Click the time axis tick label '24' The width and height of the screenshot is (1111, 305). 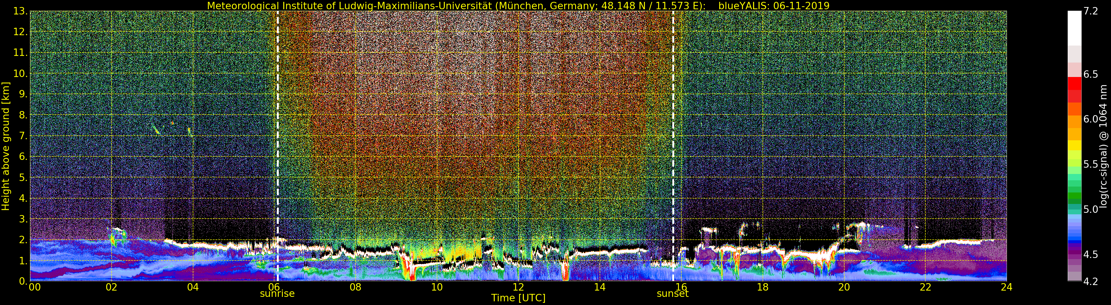click(1007, 287)
